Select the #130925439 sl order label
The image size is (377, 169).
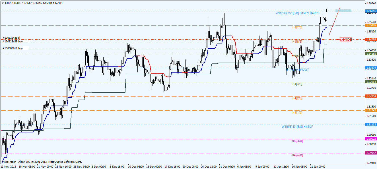tap(11, 38)
